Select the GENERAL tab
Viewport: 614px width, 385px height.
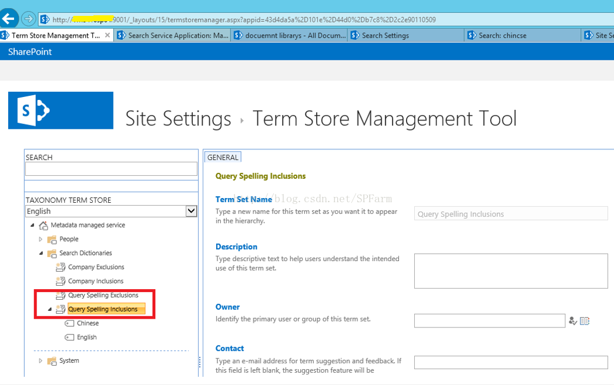tap(223, 158)
